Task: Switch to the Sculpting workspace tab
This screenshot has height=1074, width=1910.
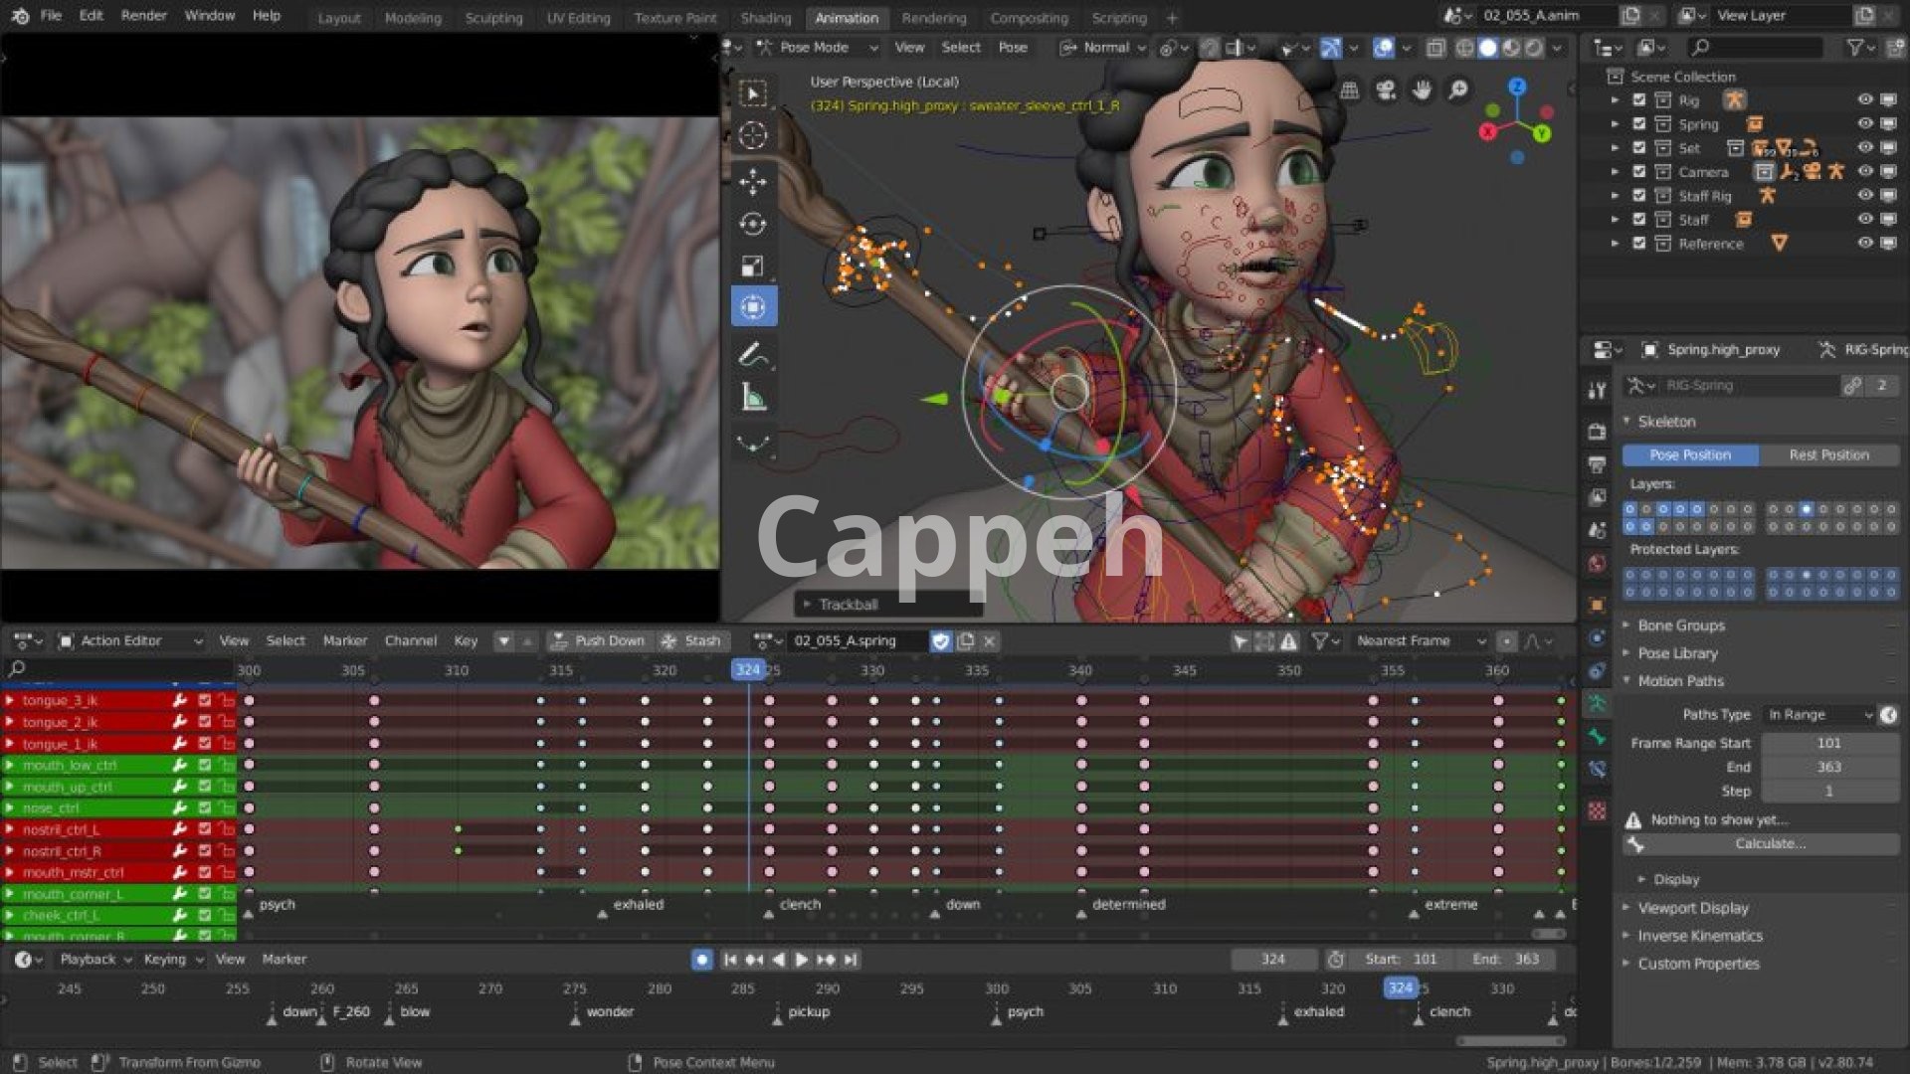Action: pyautogui.click(x=493, y=18)
